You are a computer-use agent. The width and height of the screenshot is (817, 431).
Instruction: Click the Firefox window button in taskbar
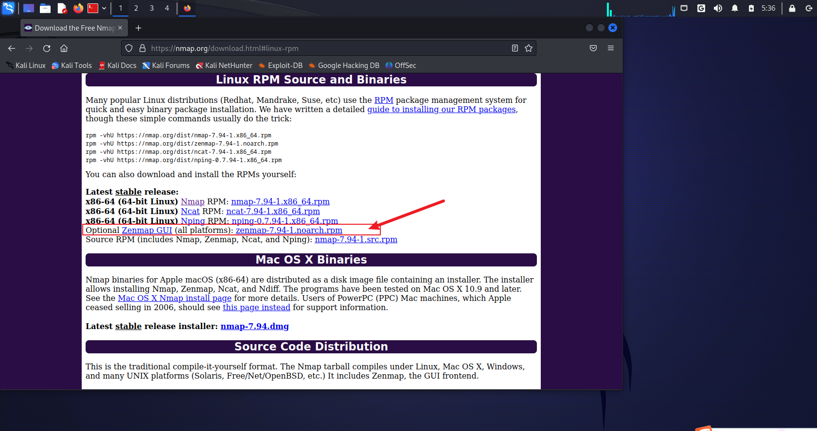[187, 8]
